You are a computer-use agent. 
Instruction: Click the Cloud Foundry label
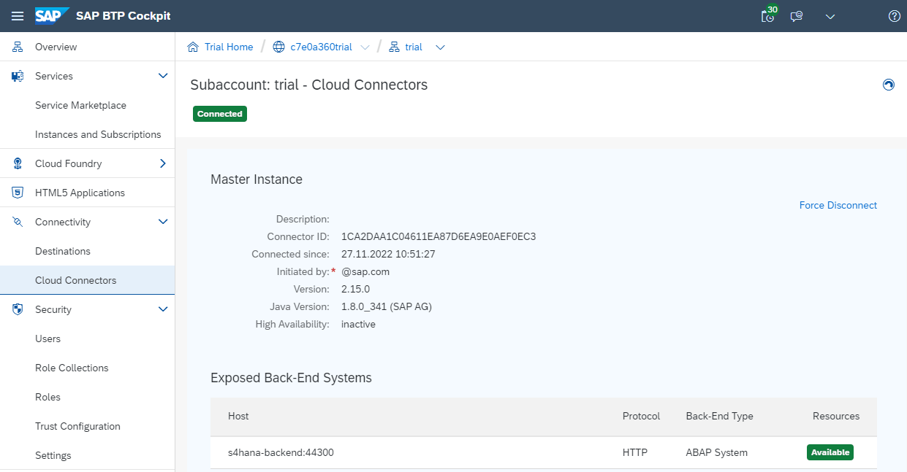click(x=68, y=163)
